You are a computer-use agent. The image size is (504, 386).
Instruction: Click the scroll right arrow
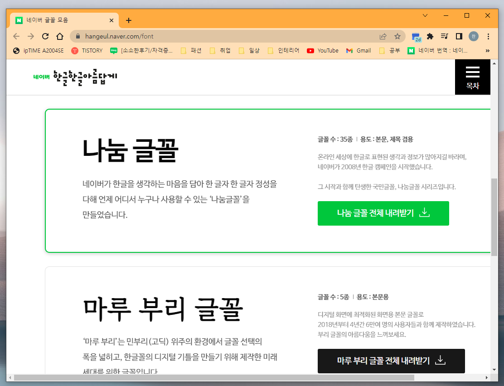487,377
